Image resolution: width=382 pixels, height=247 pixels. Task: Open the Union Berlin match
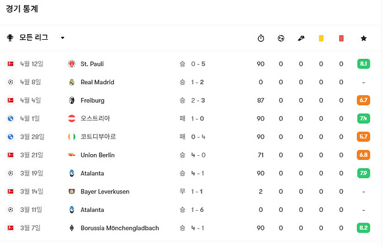click(98, 155)
